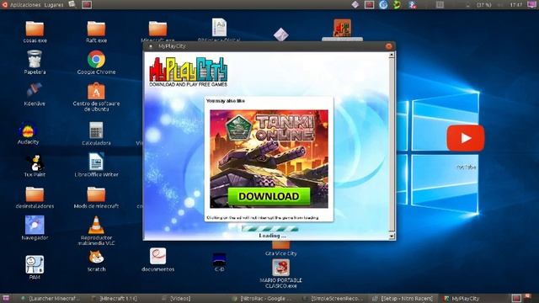Switch to Launcher Minecraft taskbar item
The image size is (539, 303).
(x=51, y=299)
